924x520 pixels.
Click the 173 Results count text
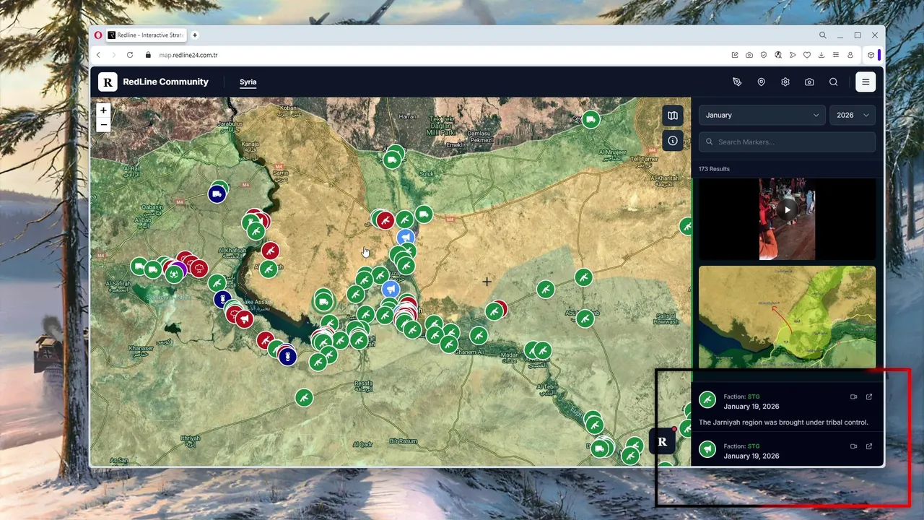pyautogui.click(x=714, y=169)
